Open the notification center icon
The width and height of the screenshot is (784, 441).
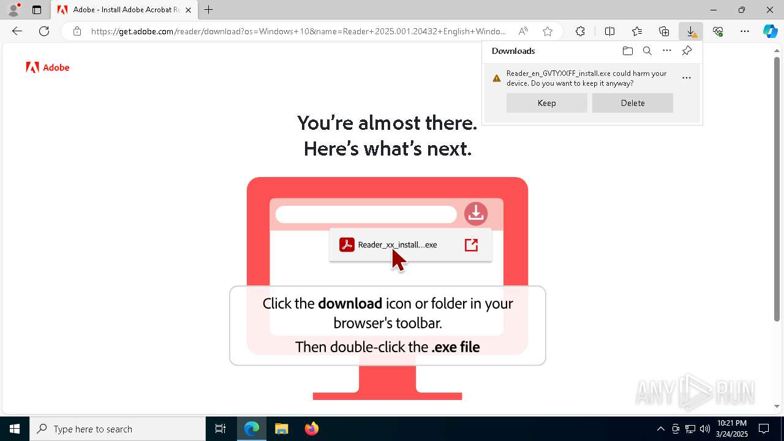click(x=764, y=429)
